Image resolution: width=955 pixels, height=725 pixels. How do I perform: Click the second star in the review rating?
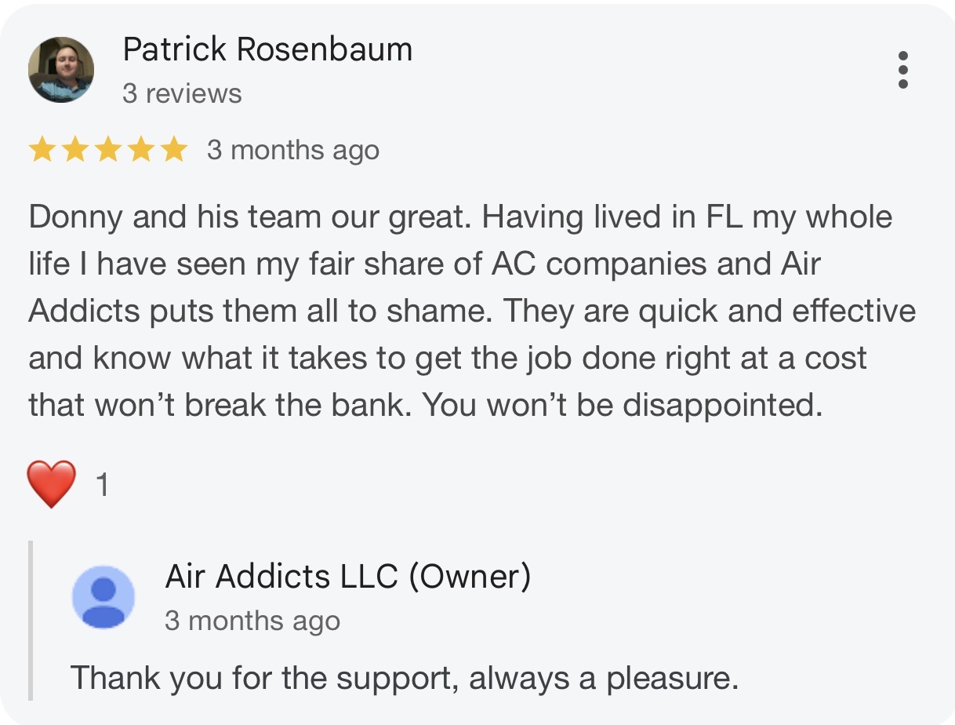tap(75, 149)
